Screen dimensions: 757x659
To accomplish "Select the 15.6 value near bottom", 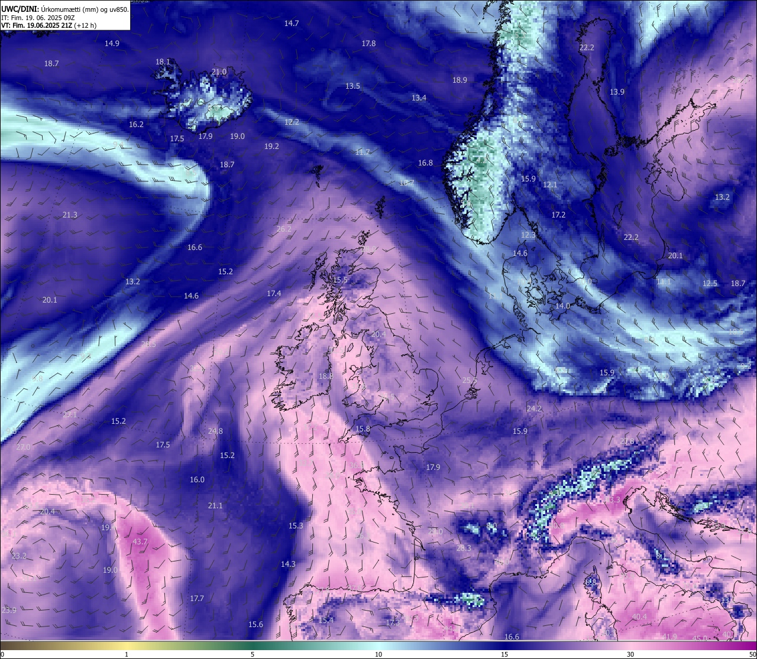I will pos(255,624).
